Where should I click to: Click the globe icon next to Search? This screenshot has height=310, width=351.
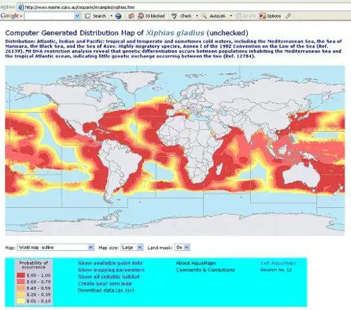tap(118, 16)
